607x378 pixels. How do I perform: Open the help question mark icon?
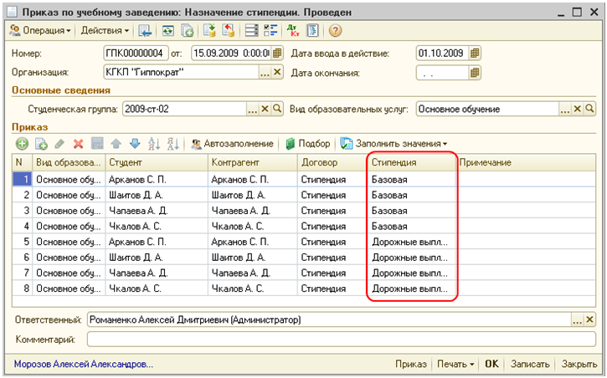pos(336,31)
